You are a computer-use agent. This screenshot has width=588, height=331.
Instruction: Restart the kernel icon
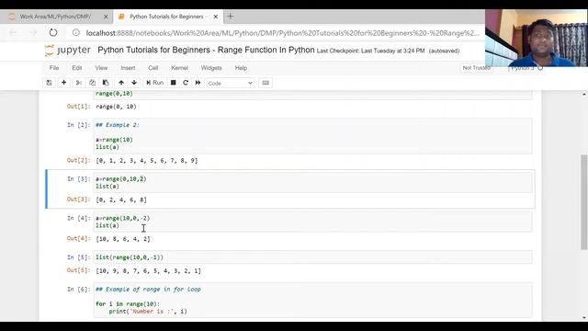tap(186, 83)
